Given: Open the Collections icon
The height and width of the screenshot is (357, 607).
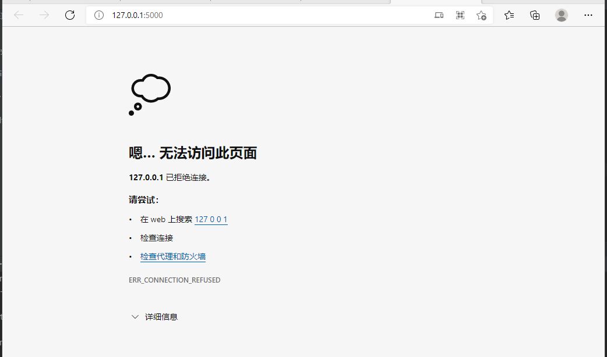Looking at the screenshot, I should 535,15.
